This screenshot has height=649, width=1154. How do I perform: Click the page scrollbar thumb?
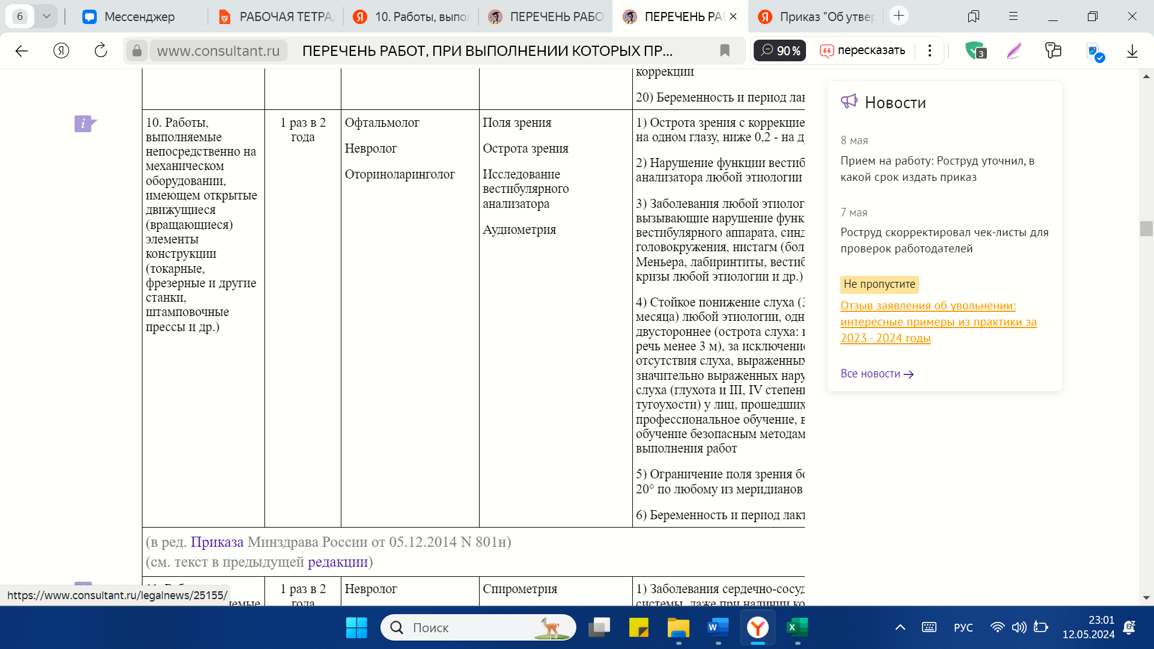pos(1146,228)
